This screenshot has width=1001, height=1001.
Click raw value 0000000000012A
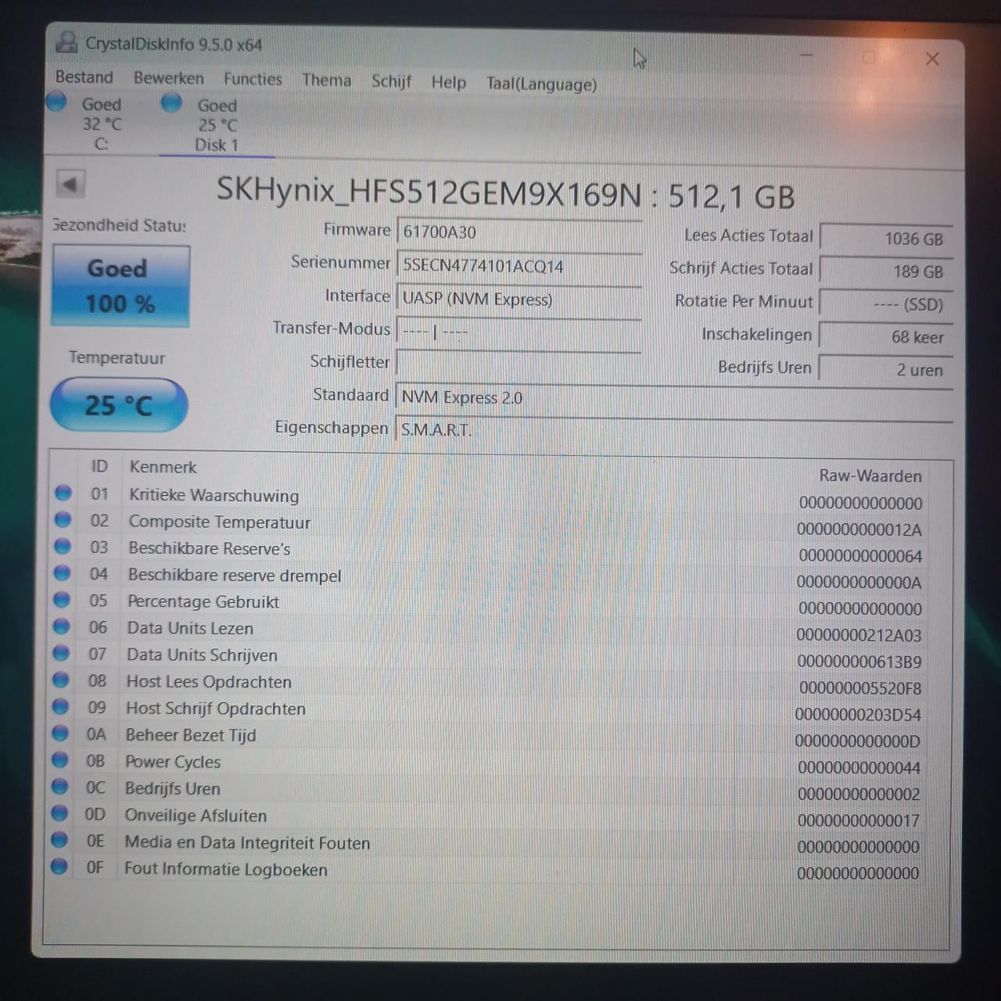click(859, 529)
